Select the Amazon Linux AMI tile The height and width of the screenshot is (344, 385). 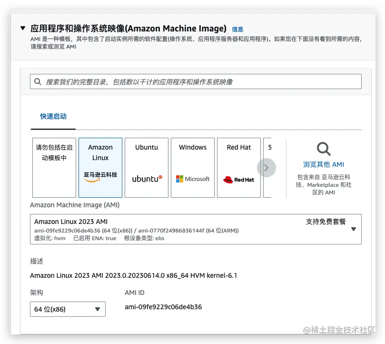point(100,167)
